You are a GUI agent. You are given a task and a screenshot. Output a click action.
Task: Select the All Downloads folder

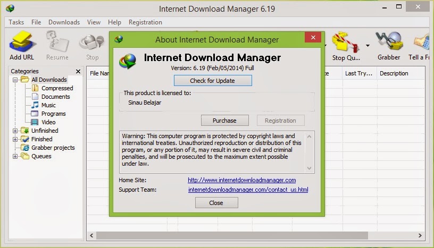44,80
